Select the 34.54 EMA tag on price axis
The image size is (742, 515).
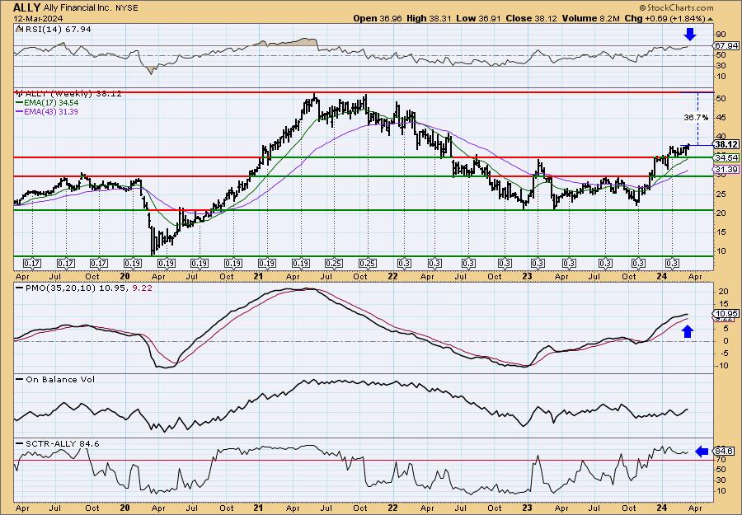click(x=726, y=157)
